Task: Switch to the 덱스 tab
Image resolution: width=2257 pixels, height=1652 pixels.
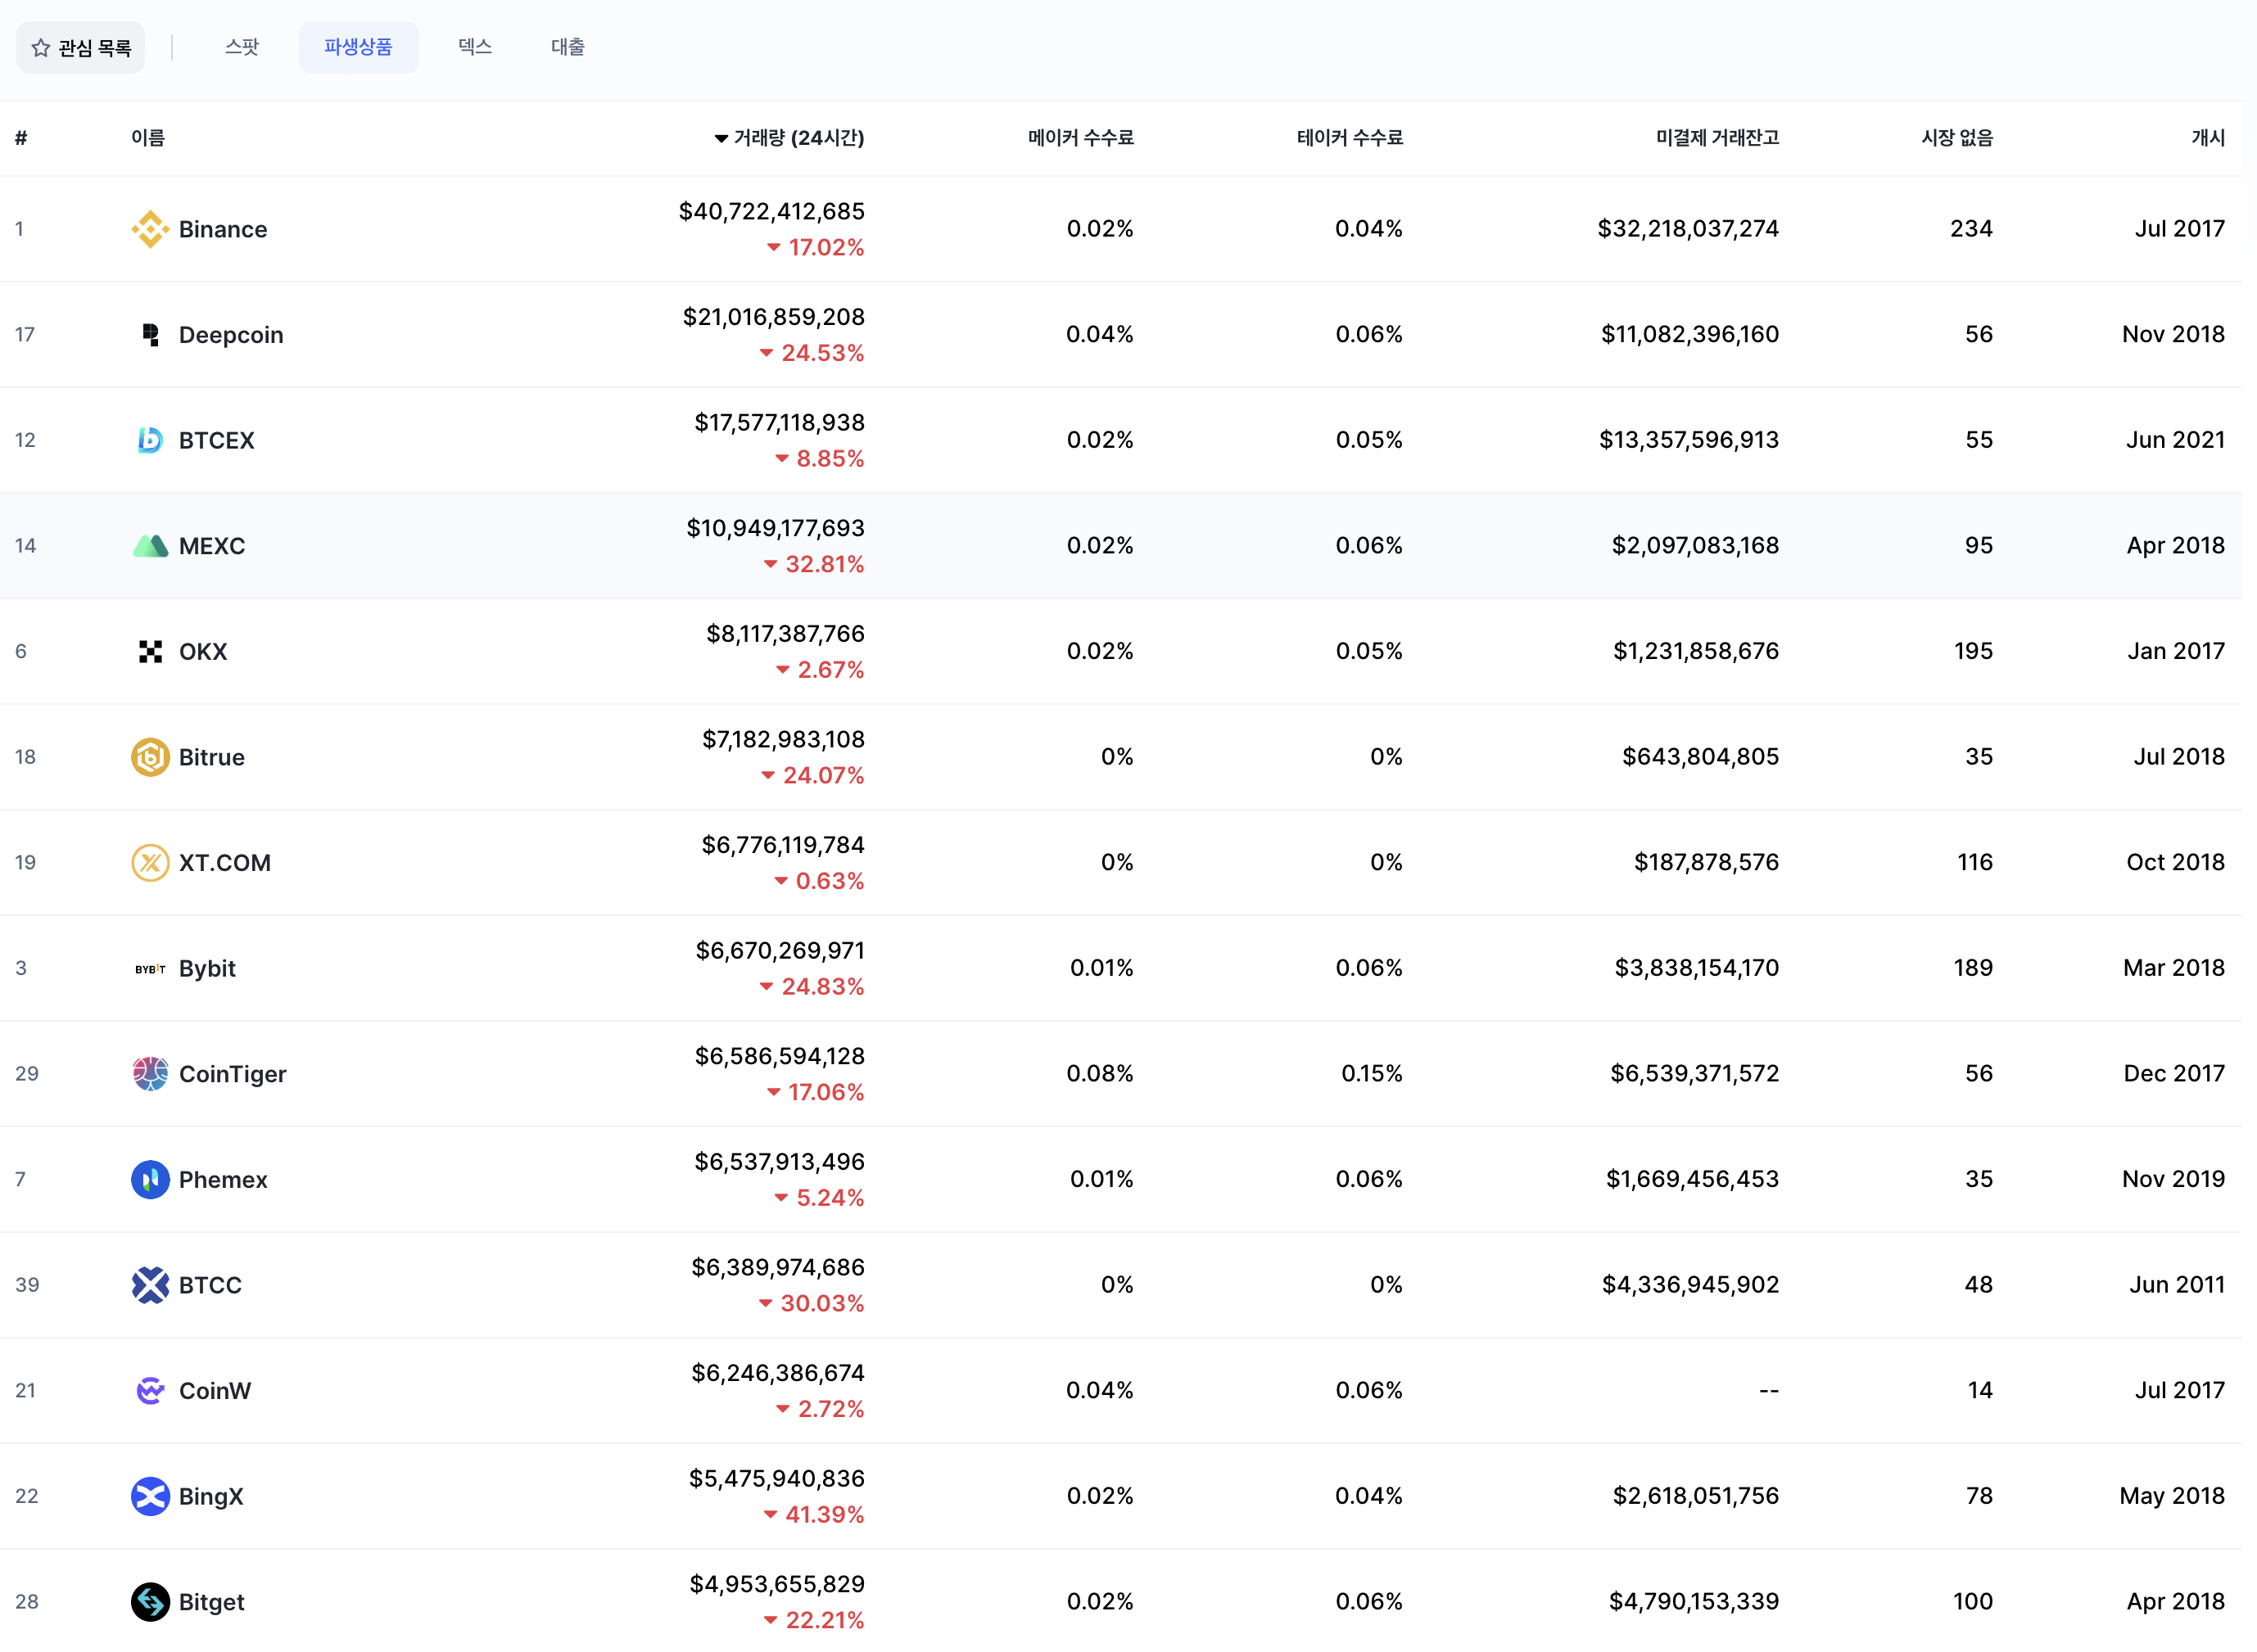Action: (474, 47)
